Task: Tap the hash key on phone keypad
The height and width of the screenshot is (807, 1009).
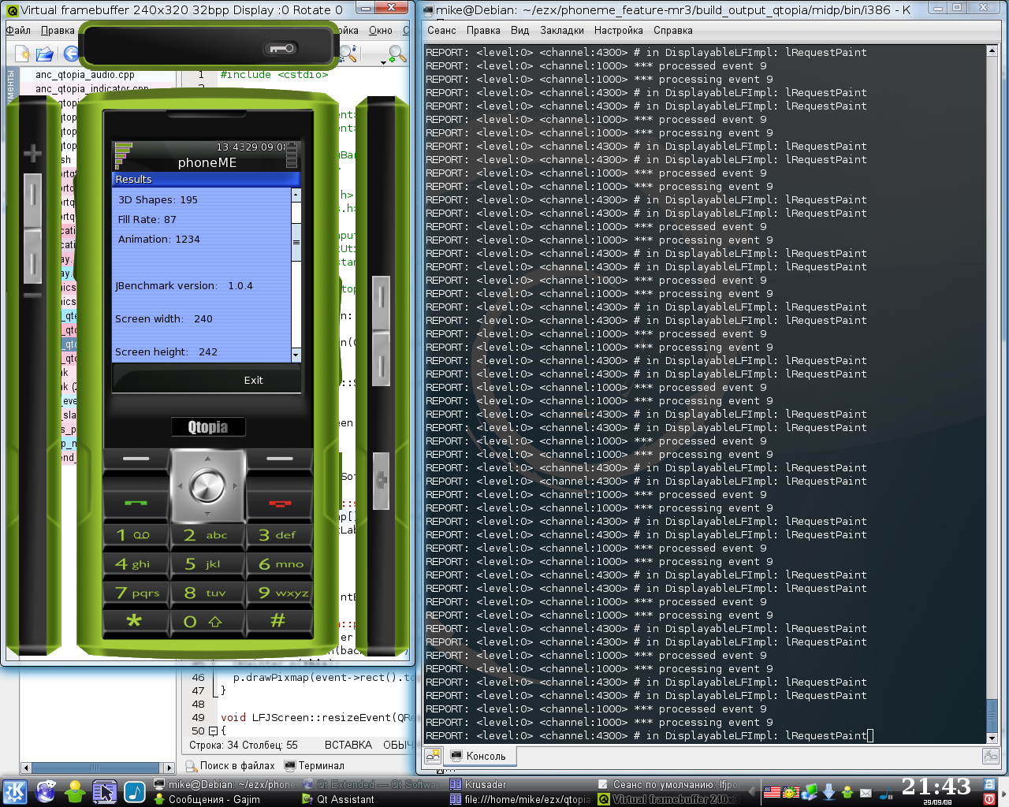Action: (279, 621)
